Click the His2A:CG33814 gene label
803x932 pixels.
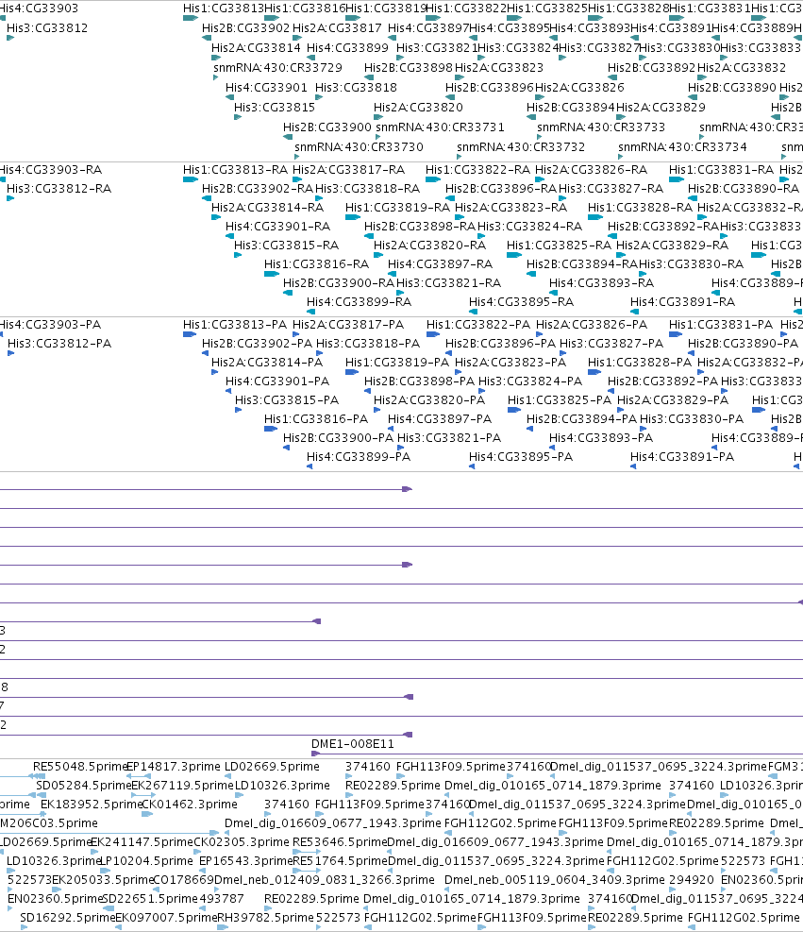tap(256, 47)
